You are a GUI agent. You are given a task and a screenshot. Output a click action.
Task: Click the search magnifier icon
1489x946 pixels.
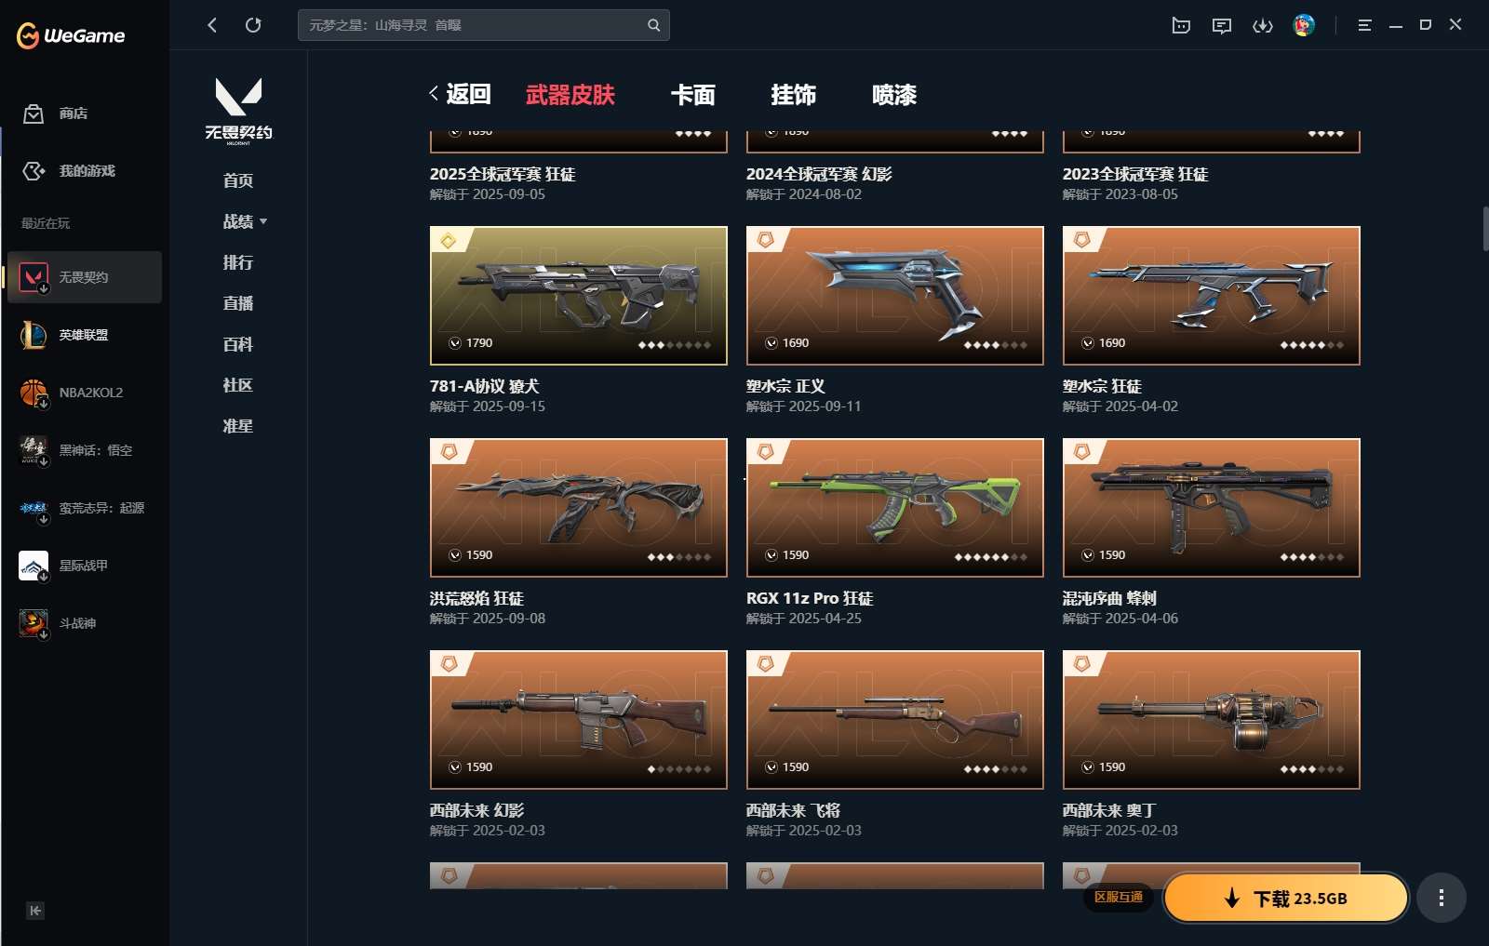pyautogui.click(x=653, y=25)
